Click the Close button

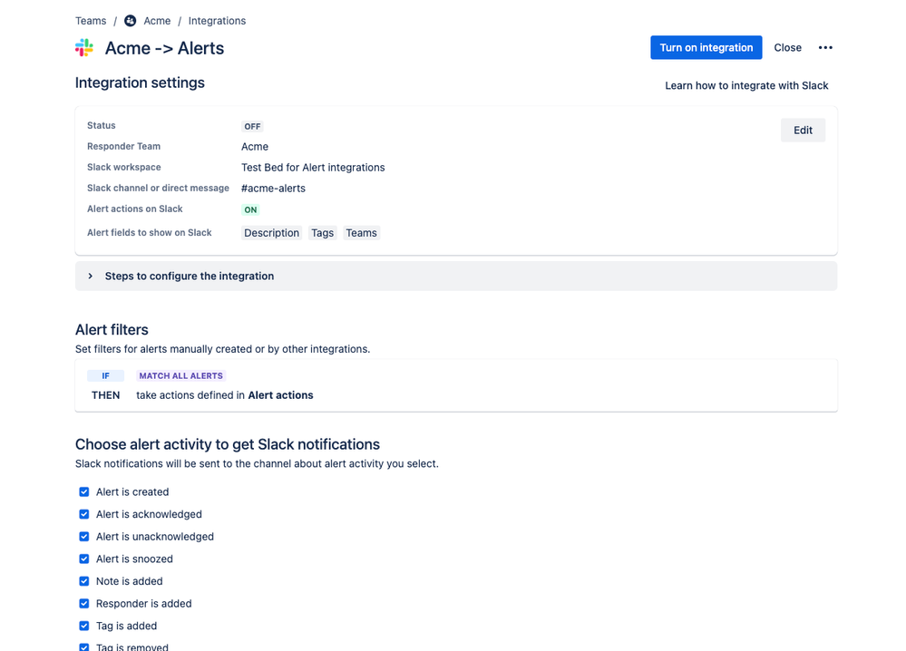(787, 47)
